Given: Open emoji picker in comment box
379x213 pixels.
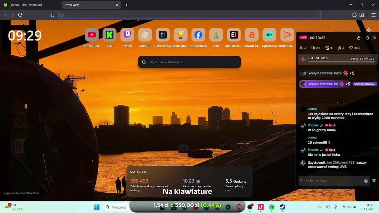Looking at the screenshot, I should click(x=366, y=181).
